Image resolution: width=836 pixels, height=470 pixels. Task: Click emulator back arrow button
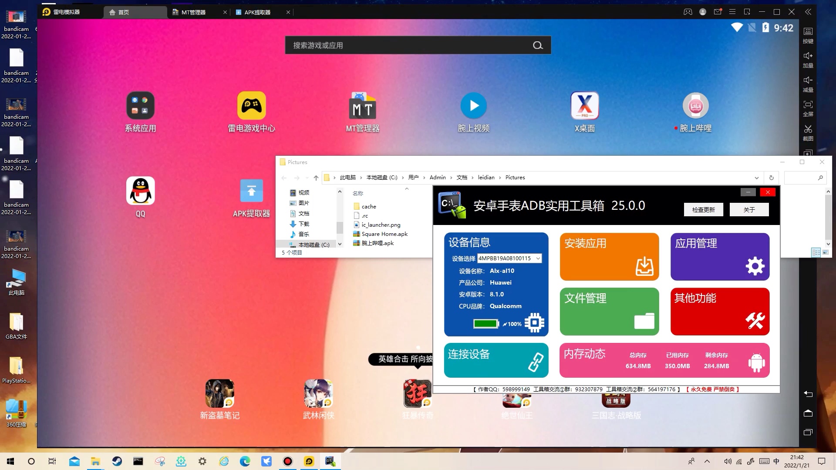coord(808,394)
